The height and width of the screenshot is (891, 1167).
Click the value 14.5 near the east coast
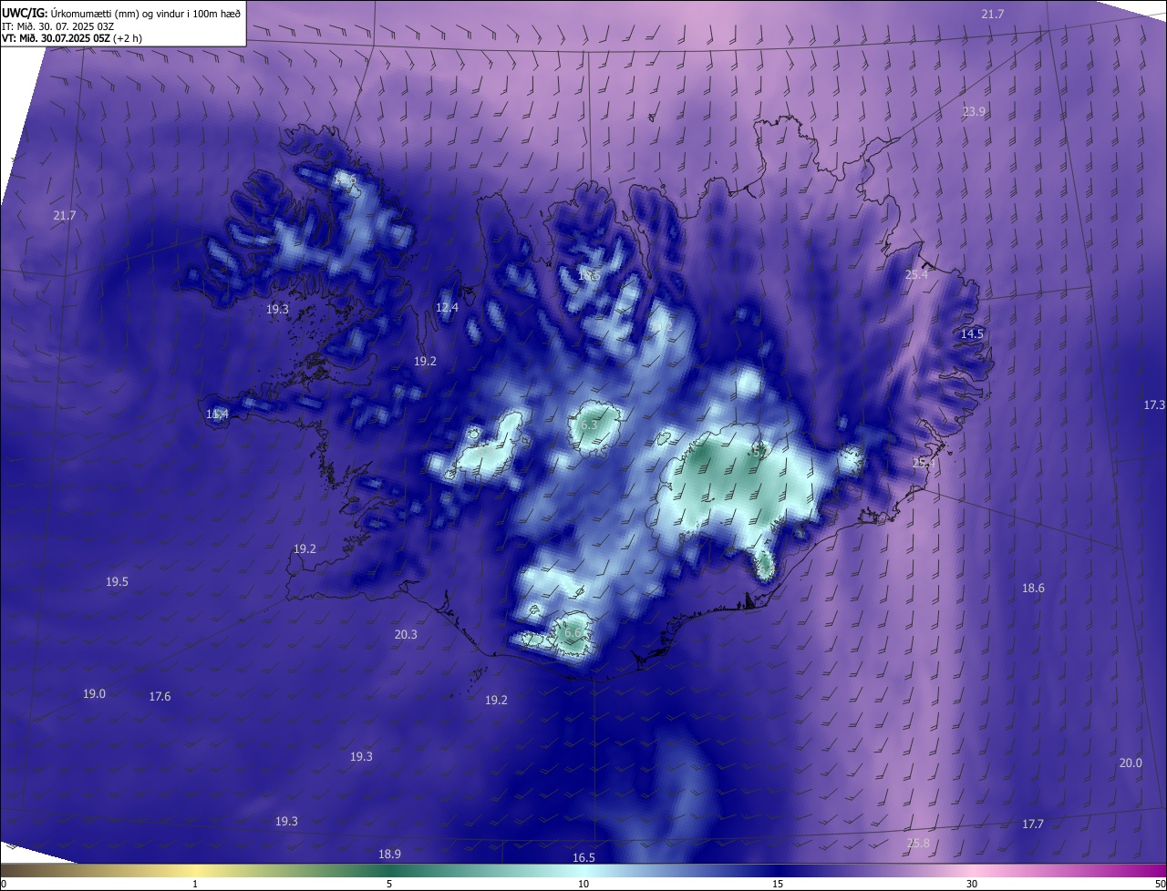[x=972, y=334]
